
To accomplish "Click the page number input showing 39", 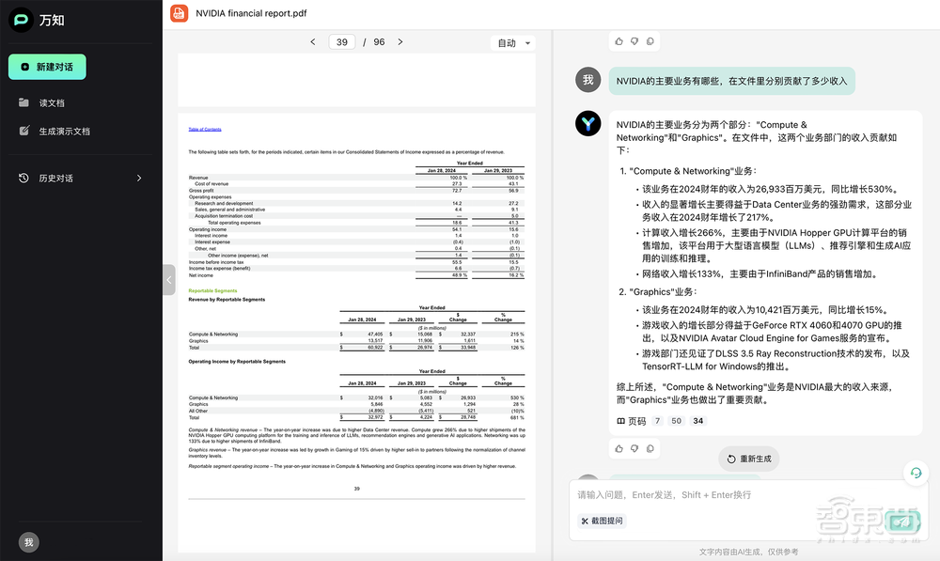I will click(x=341, y=42).
